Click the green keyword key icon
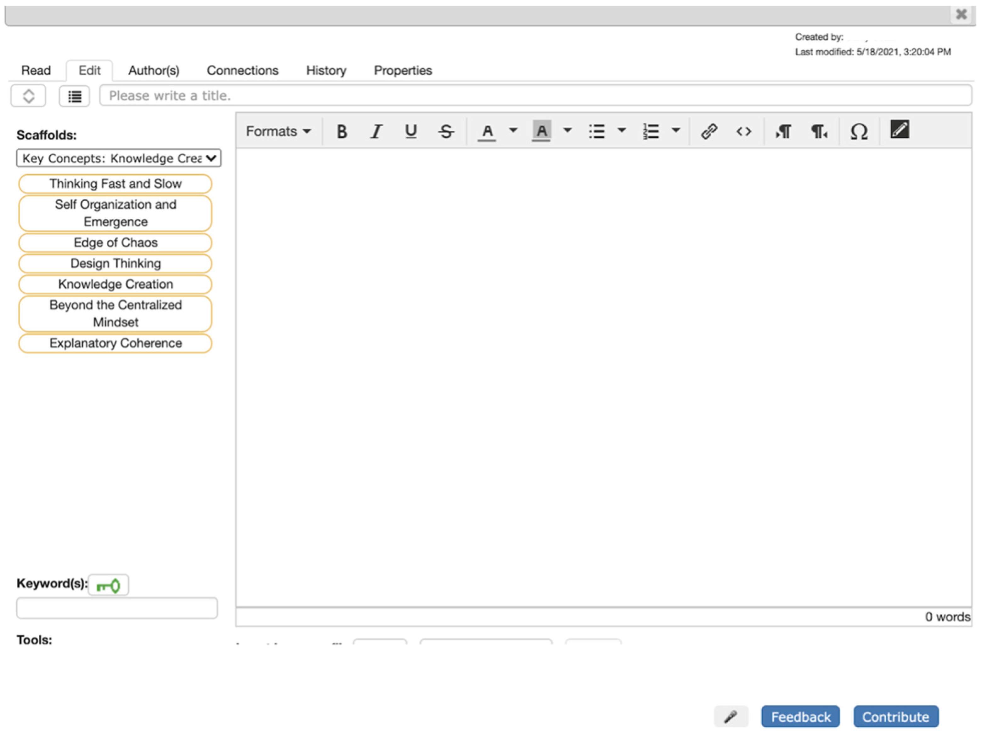The width and height of the screenshot is (982, 733). pyautogui.click(x=108, y=585)
